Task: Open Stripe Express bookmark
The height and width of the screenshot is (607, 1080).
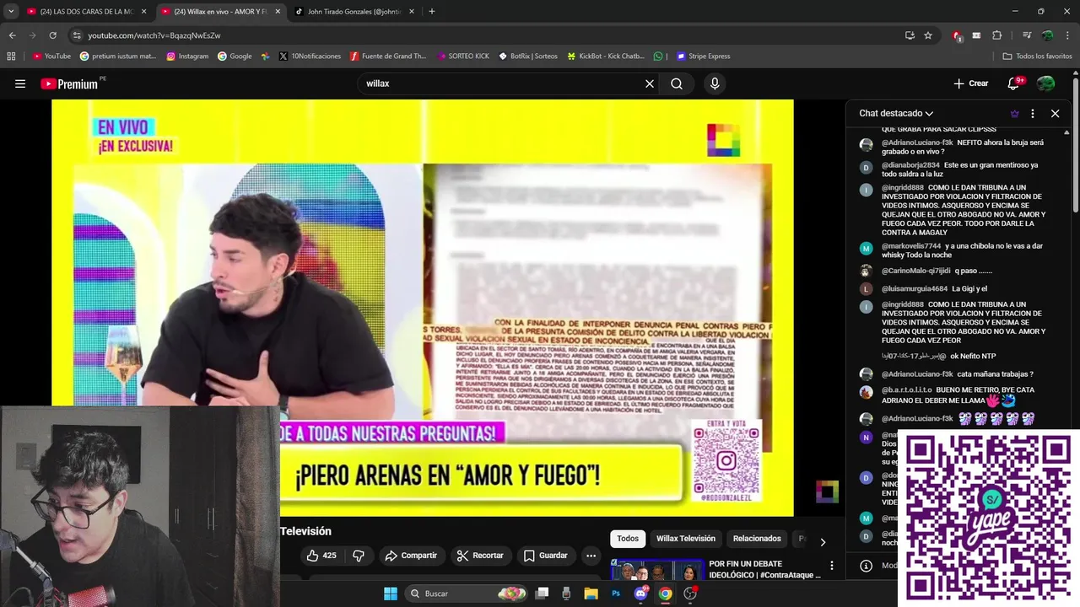Action: click(x=703, y=56)
